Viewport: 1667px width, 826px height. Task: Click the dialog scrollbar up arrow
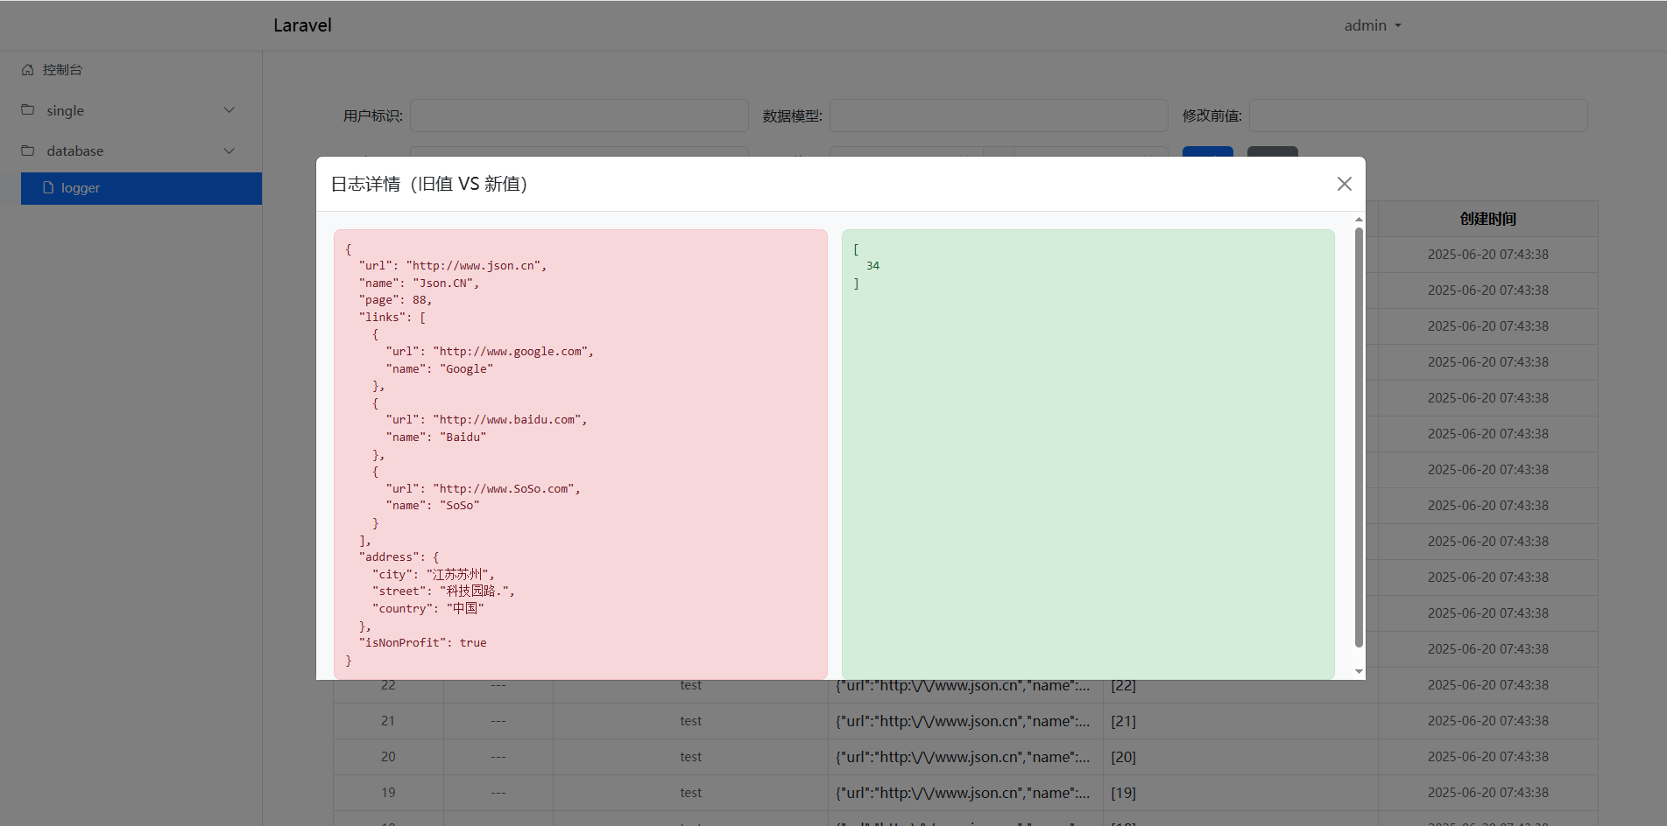click(x=1359, y=219)
